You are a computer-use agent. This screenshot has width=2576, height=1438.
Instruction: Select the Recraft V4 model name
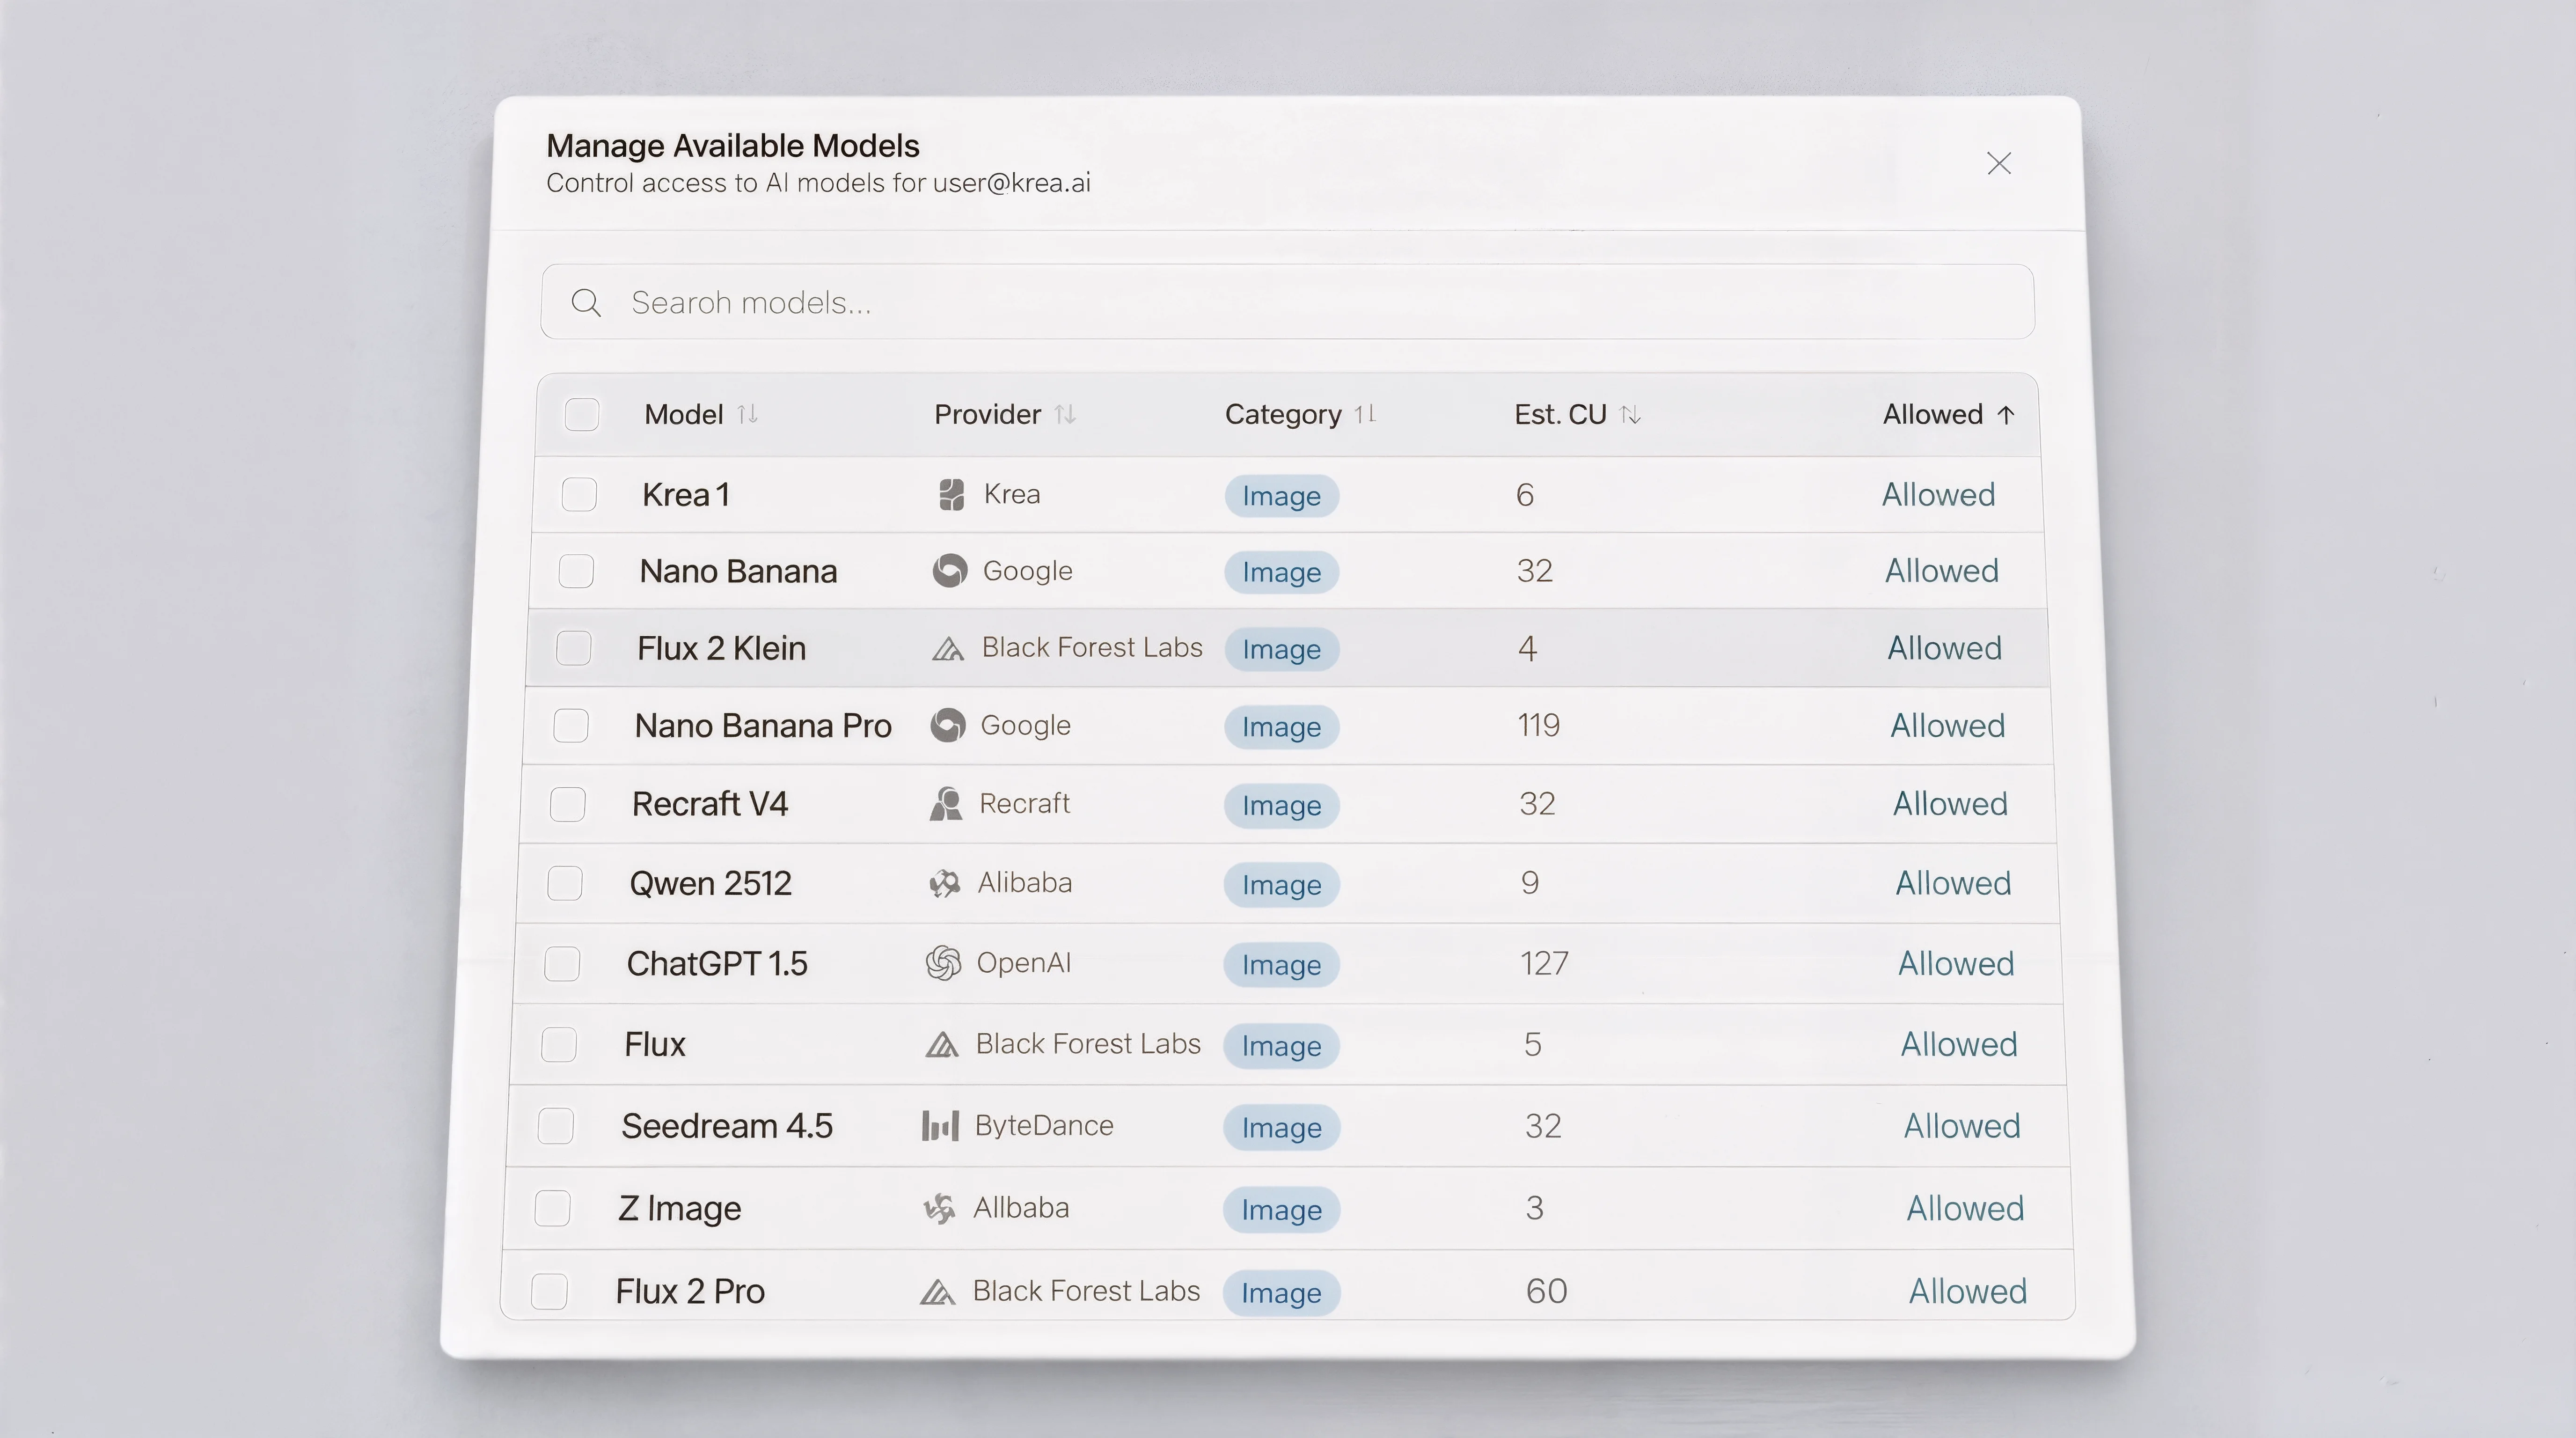[x=710, y=804]
